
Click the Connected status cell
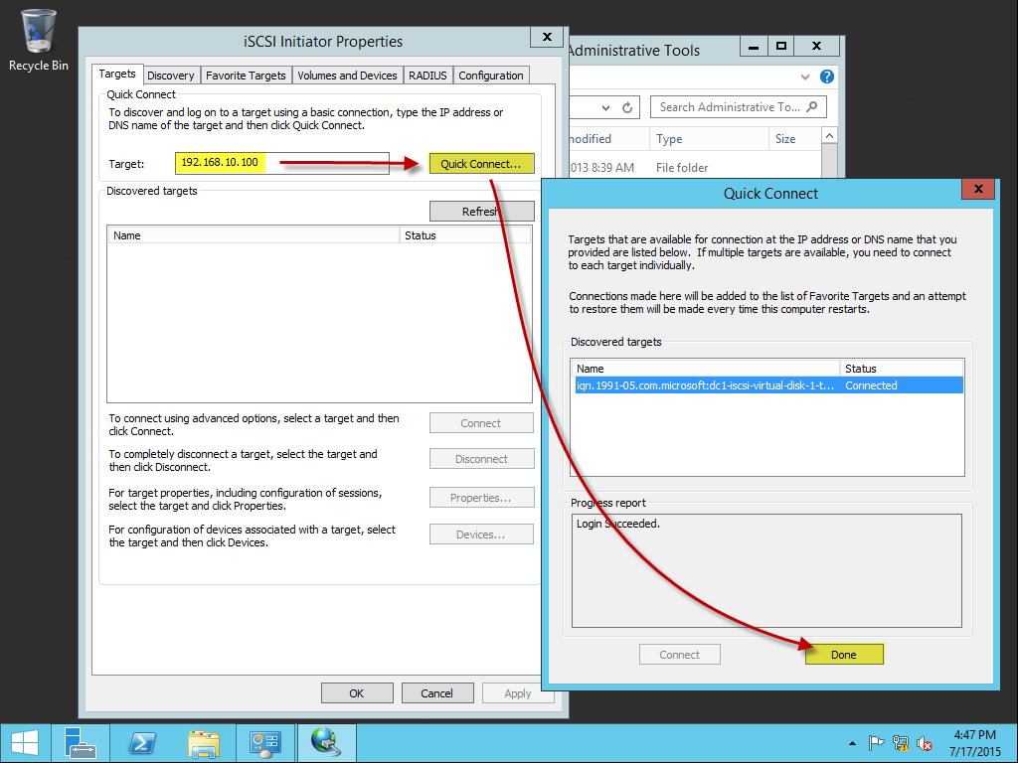point(871,385)
